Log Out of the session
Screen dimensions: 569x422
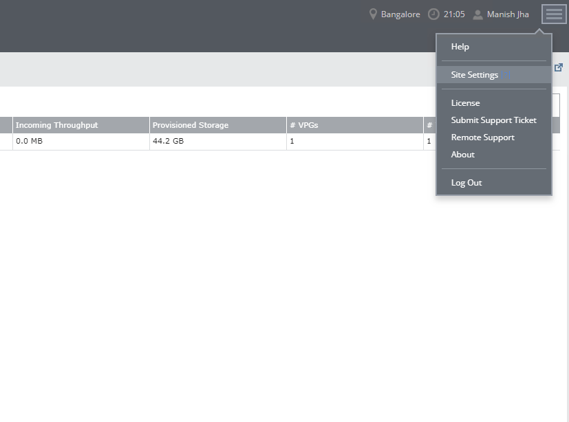[466, 183]
